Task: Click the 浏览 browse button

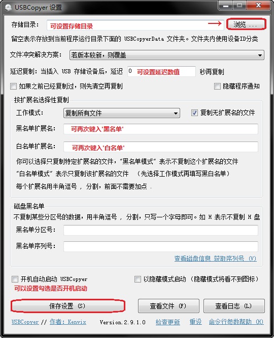Action: (x=246, y=24)
